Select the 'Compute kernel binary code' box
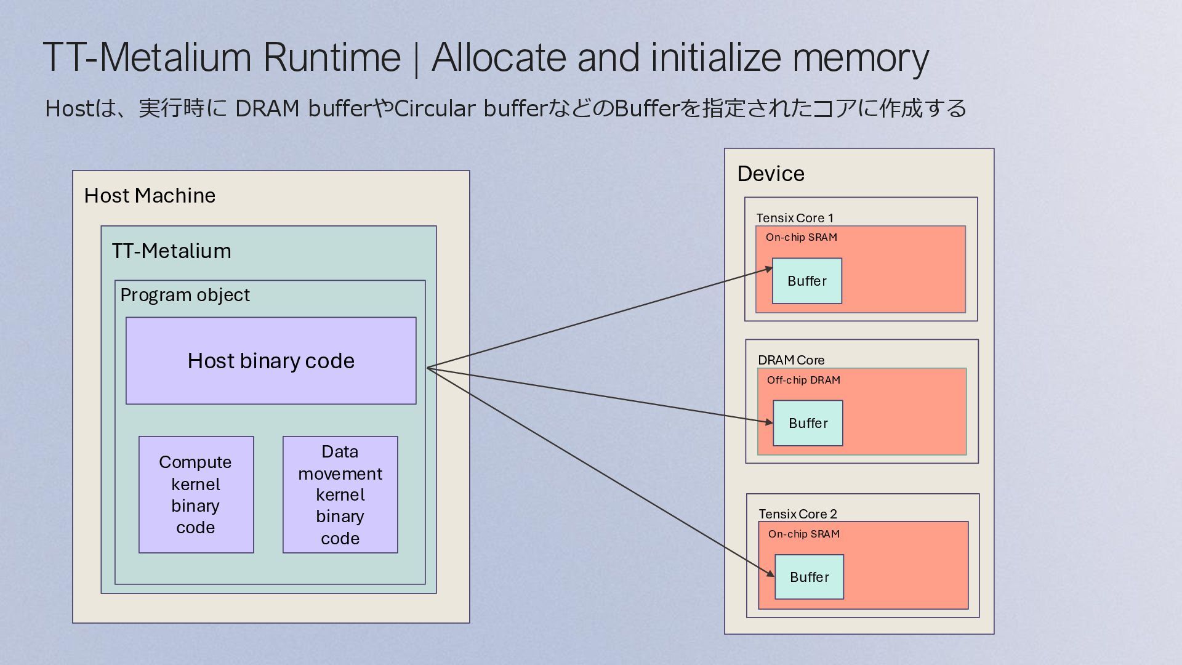 pyautogui.click(x=196, y=495)
